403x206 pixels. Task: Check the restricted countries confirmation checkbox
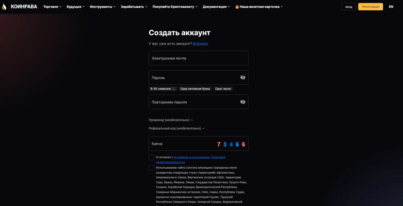[151, 168]
